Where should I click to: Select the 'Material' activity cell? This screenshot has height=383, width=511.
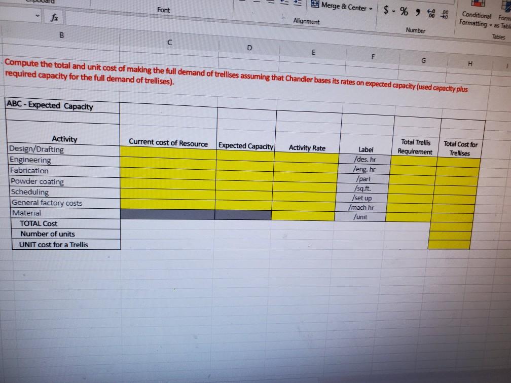(65, 213)
